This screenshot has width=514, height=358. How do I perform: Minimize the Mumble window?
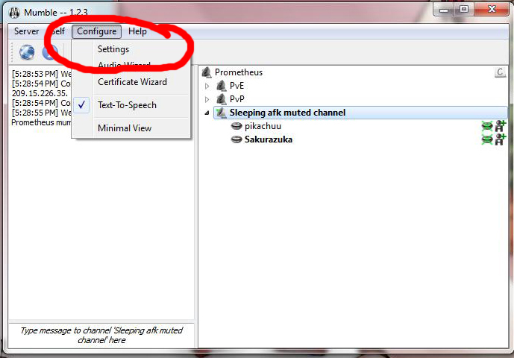pyautogui.click(x=444, y=9)
